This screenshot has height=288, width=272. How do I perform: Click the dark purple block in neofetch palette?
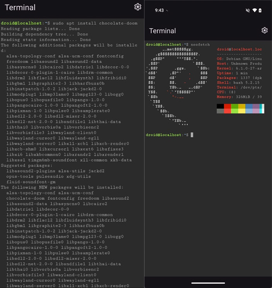click(256, 106)
